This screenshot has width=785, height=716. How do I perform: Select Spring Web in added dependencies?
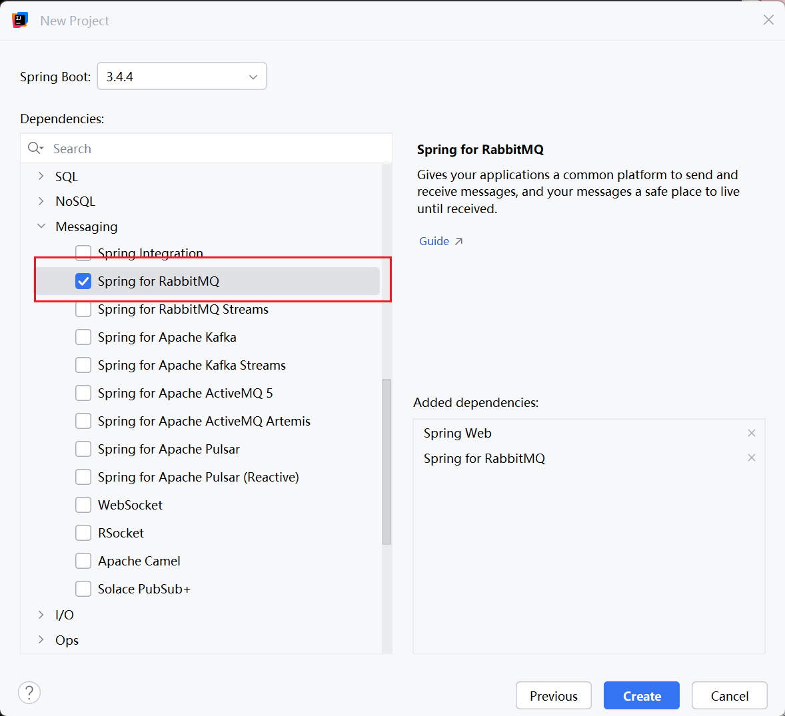pyautogui.click(x=458, y=434)
